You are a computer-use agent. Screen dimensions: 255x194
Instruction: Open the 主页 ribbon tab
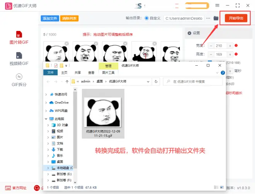64,73
